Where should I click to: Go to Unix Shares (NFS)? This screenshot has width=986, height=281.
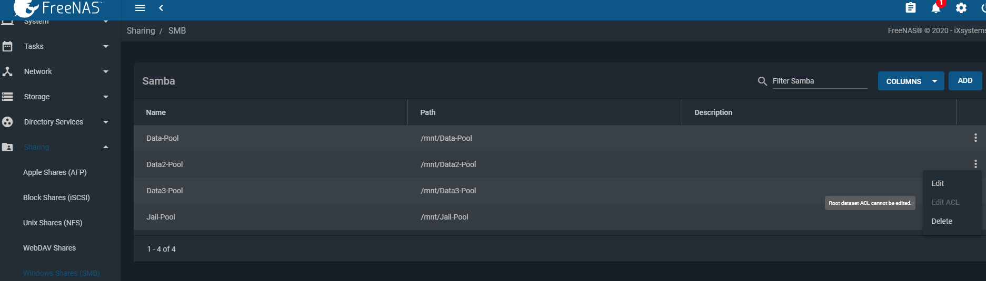53,223
